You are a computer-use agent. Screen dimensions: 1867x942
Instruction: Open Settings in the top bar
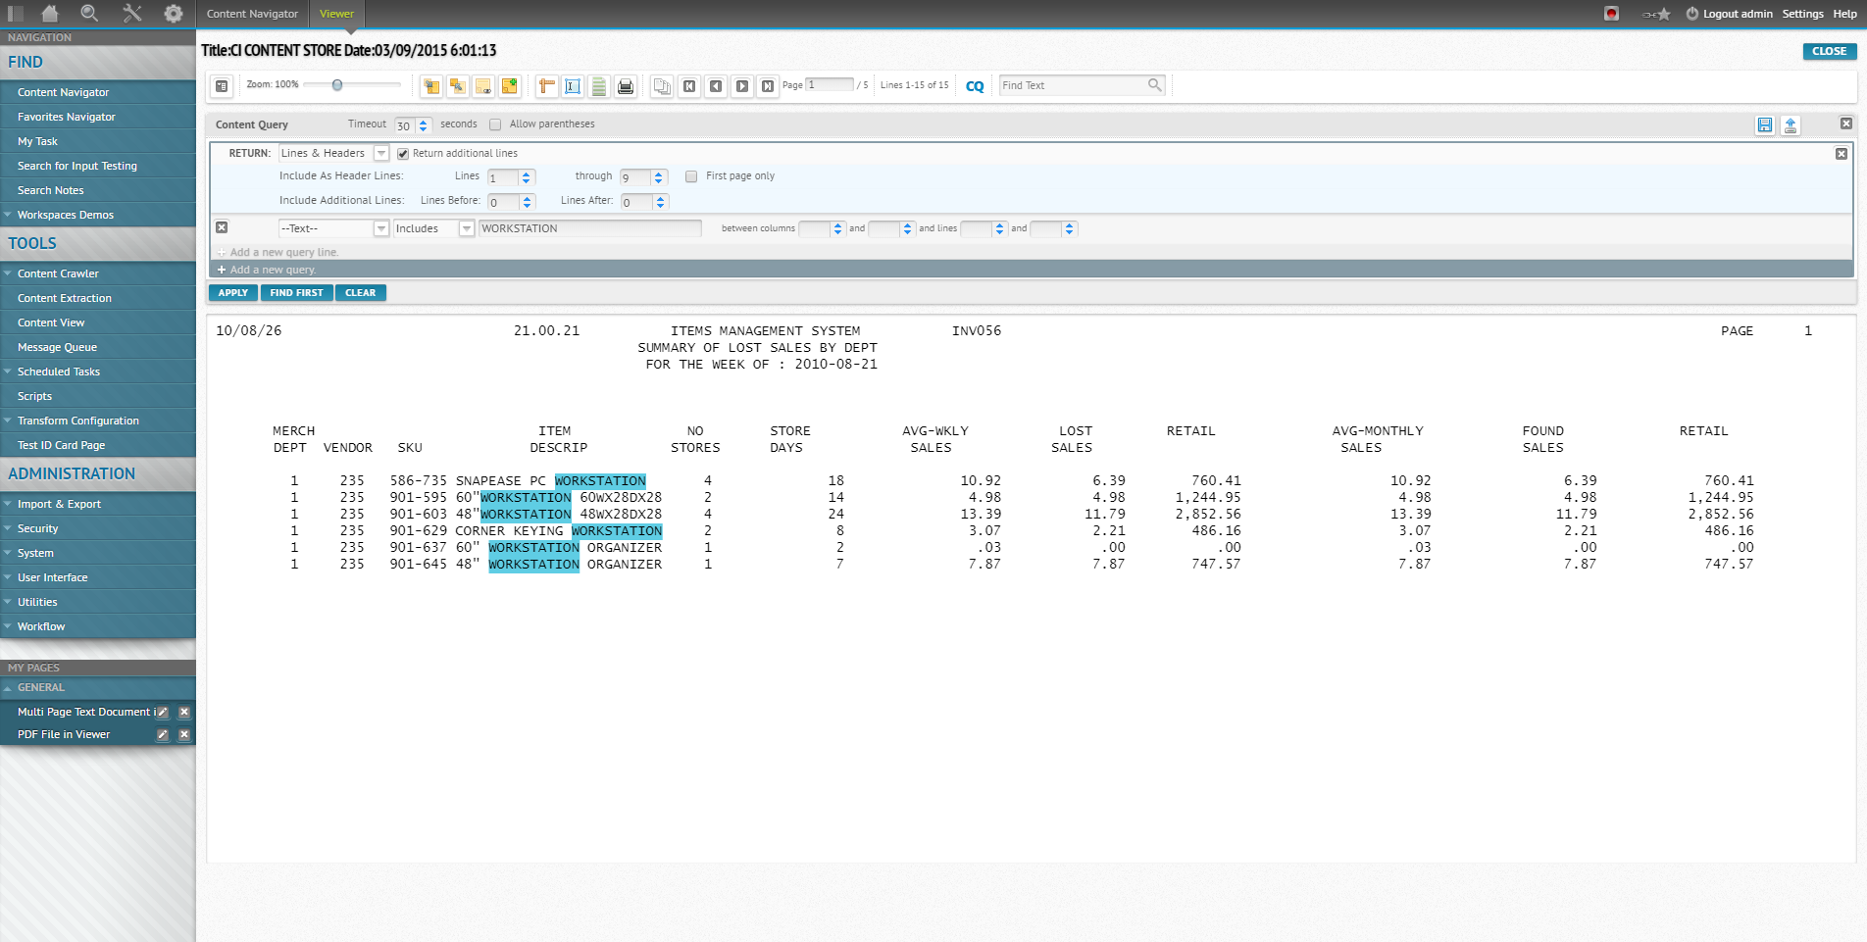click(x=1802, y=14)
